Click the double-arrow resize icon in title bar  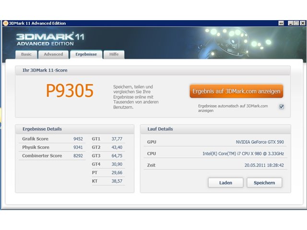pyautogui.click(x=281, y=23)
